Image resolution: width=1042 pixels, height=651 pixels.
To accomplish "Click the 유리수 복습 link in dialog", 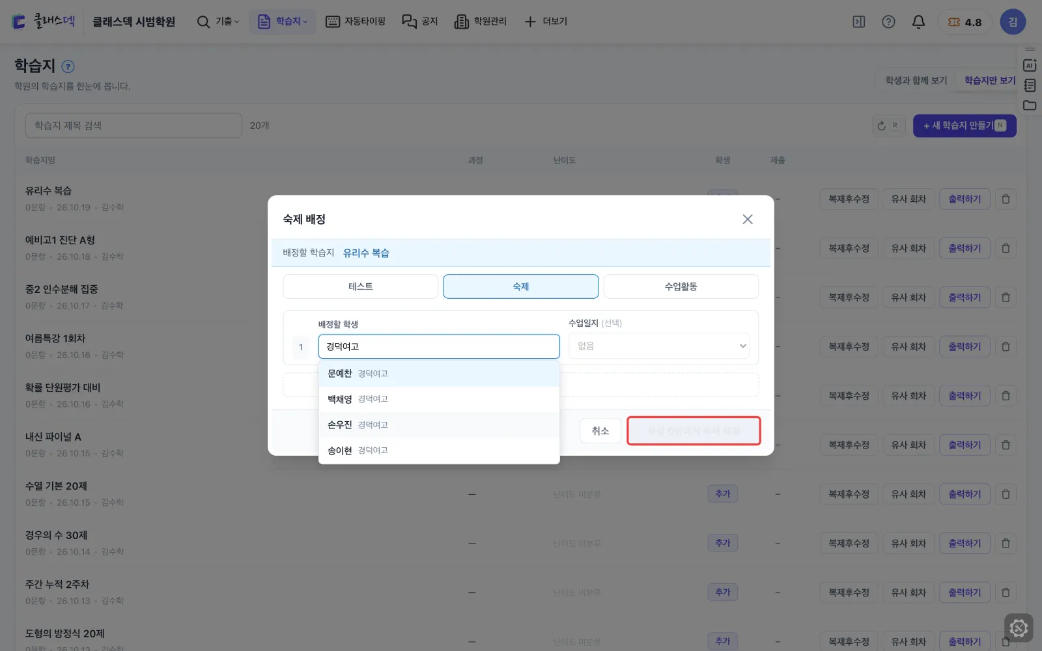I will (x=366, y=253).
